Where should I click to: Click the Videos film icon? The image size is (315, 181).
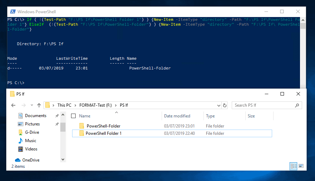tap(21, 149)
